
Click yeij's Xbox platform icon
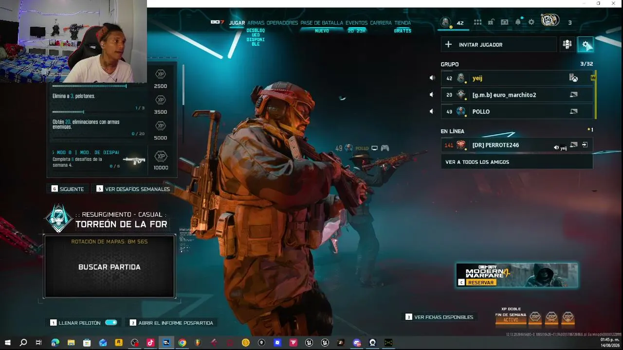coord(574,78)
